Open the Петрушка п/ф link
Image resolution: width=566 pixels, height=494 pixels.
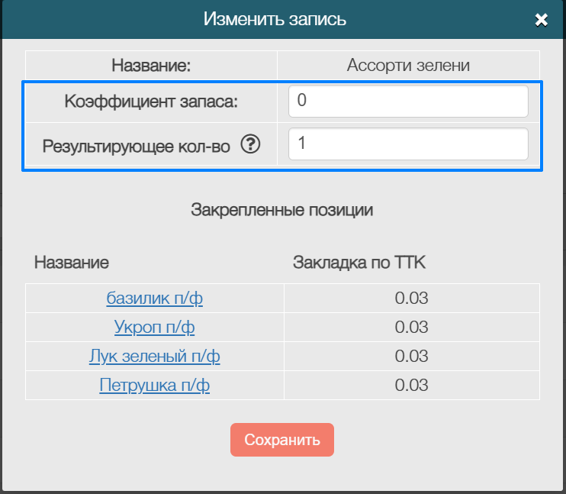click(x=154, y=386)
